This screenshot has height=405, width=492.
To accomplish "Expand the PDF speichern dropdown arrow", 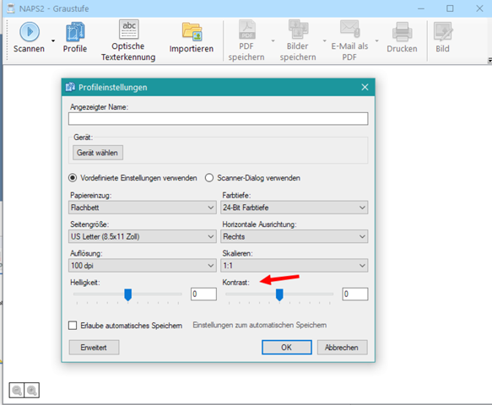I will click(273, 40).
